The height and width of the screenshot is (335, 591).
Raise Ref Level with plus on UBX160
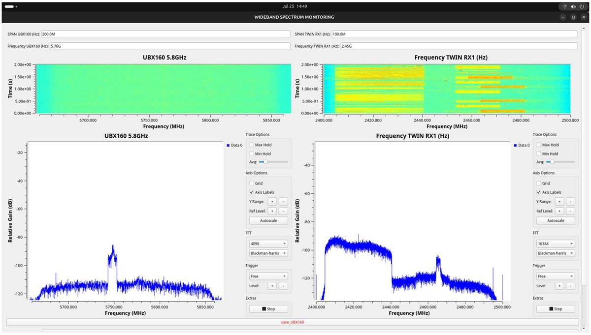click(272, 211)
